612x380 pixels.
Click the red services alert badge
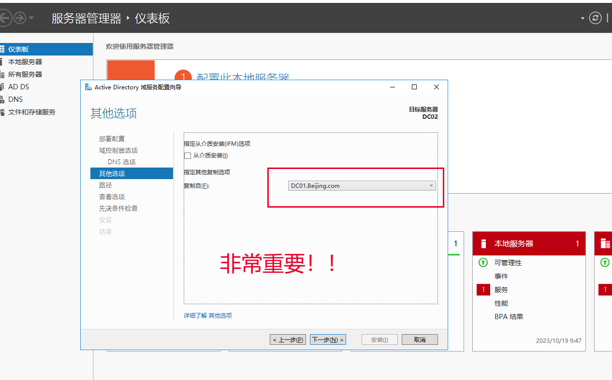tap(483, 290)
